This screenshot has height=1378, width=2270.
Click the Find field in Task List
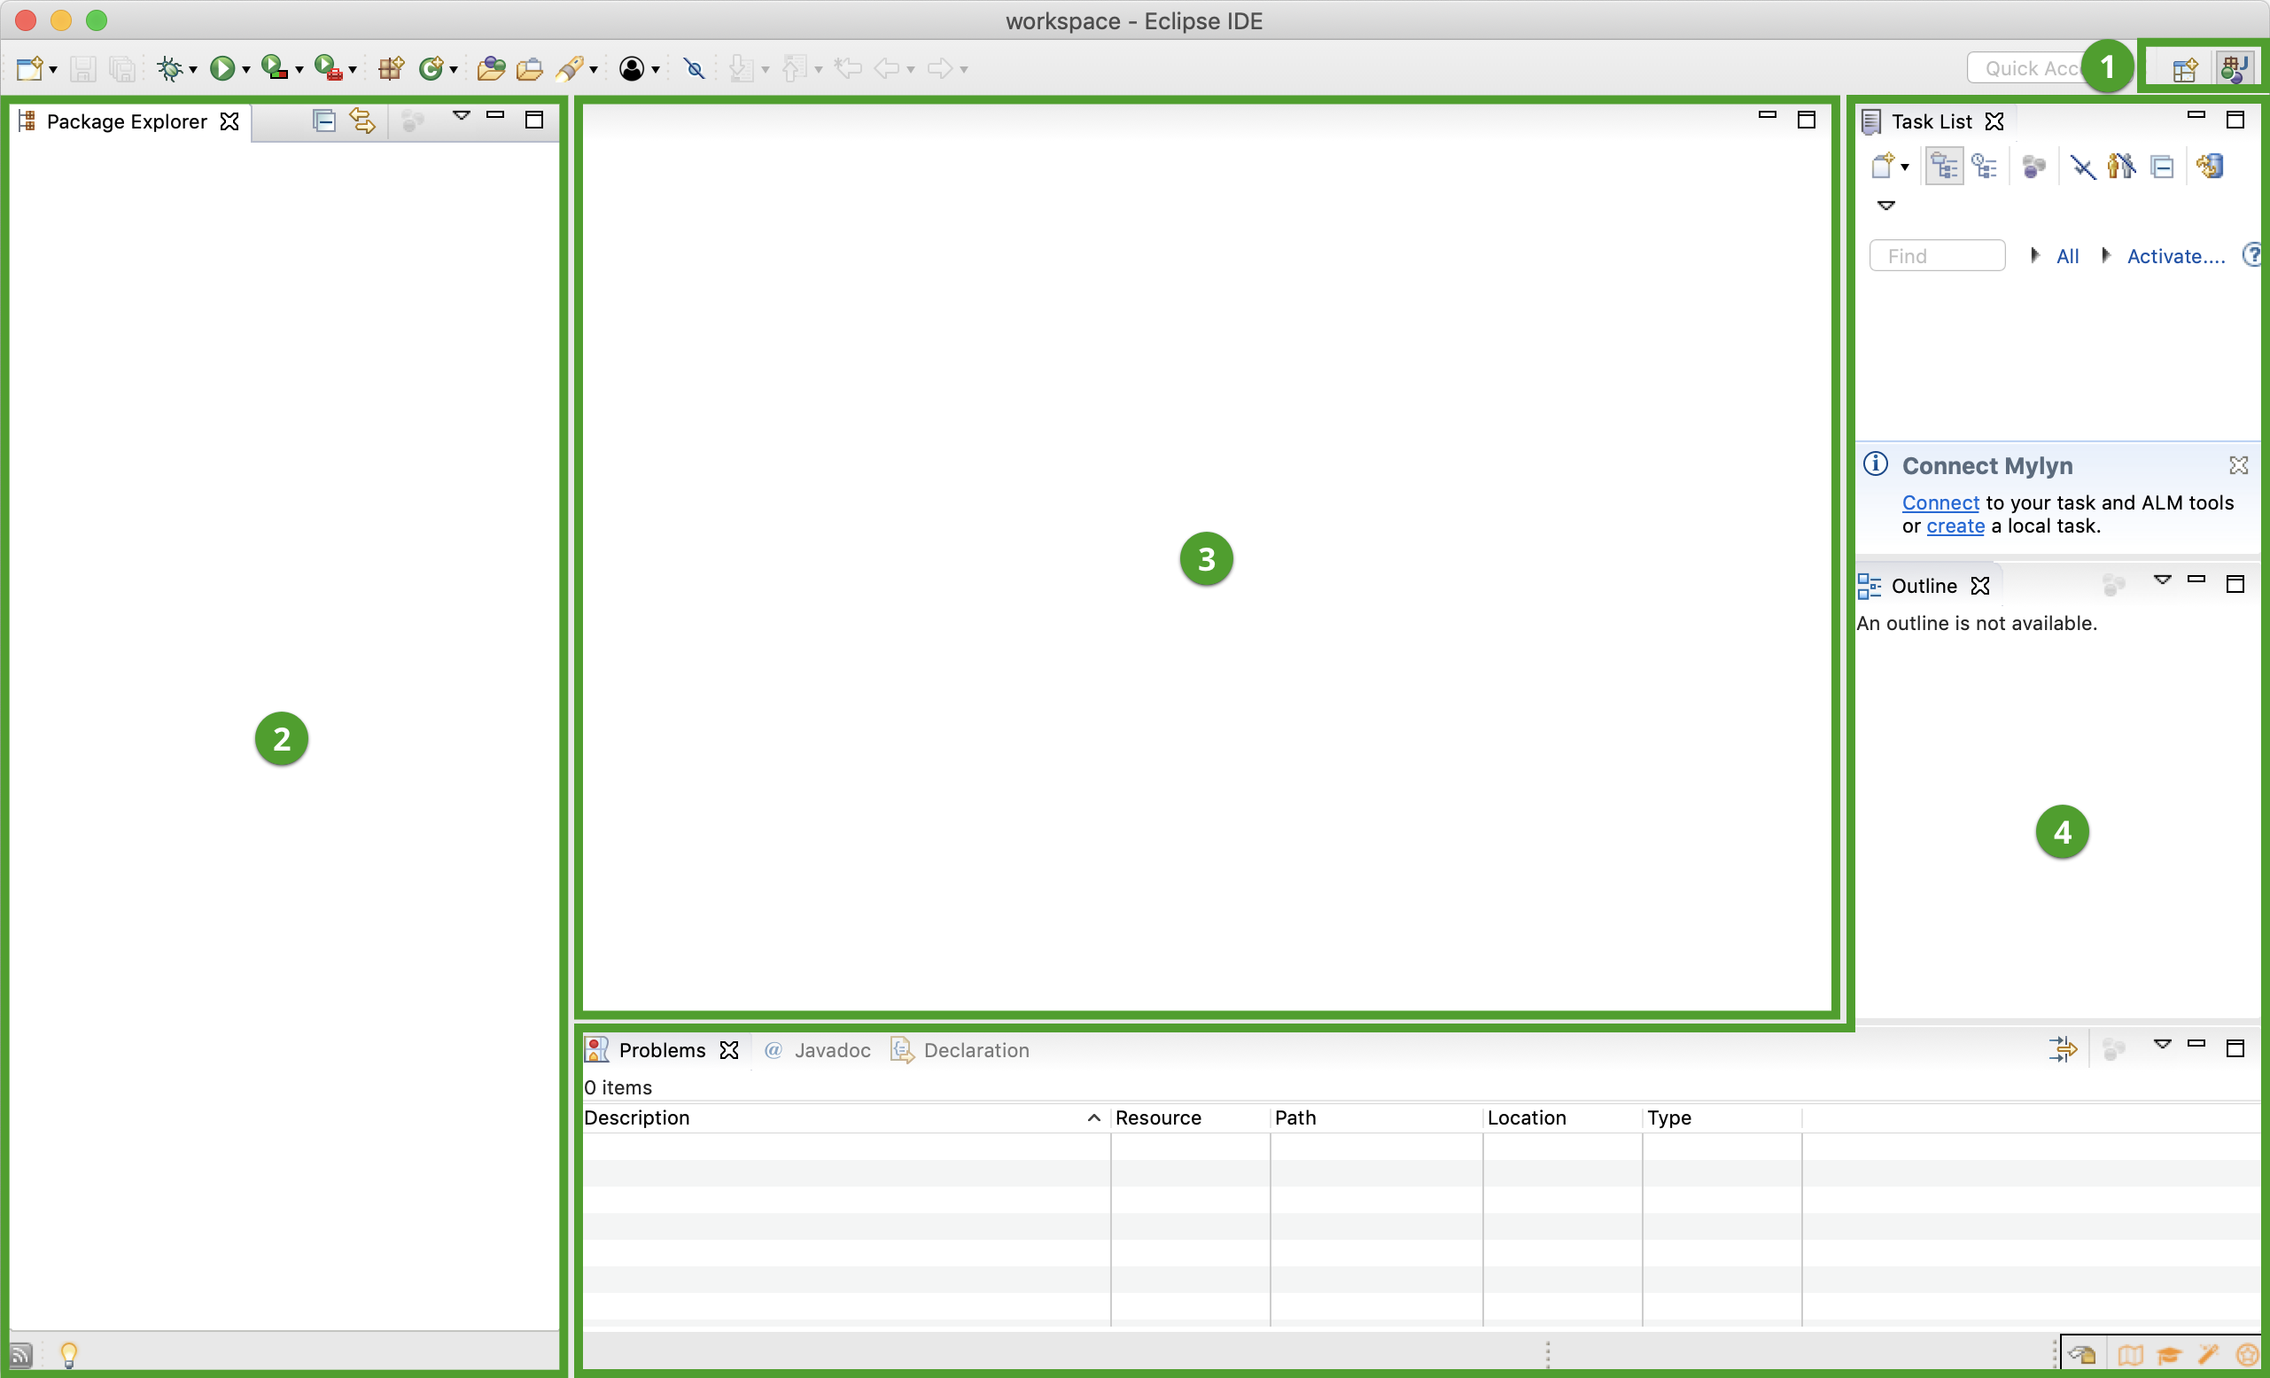tap(1937, 256)
